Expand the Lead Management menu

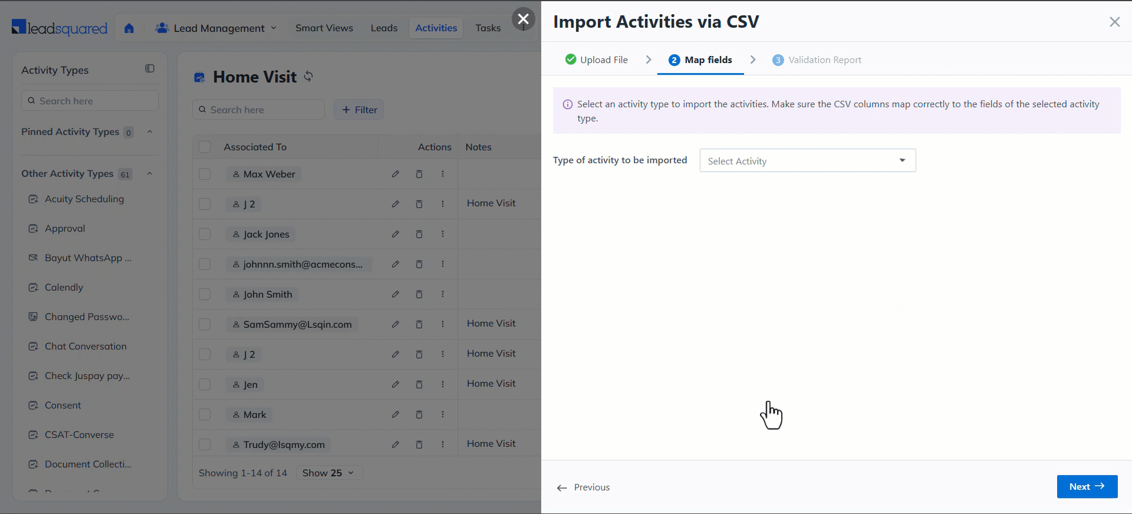pos(216,28)
